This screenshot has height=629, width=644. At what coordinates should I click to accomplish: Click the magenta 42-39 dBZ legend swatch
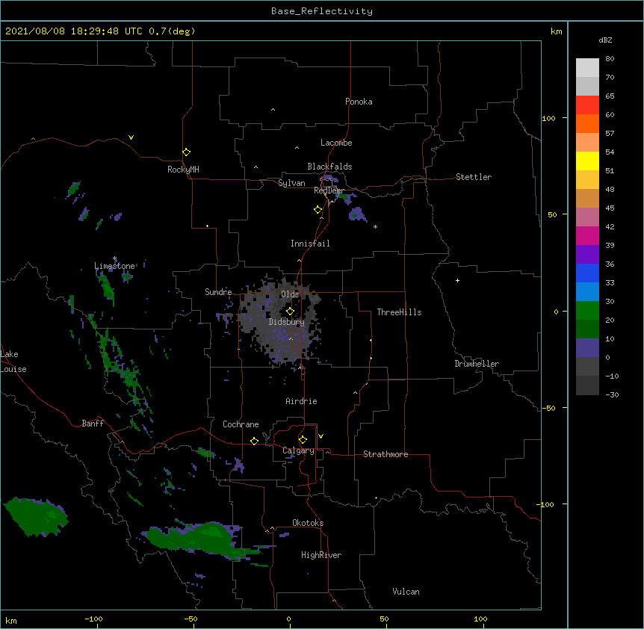click(x=587, y=236)
